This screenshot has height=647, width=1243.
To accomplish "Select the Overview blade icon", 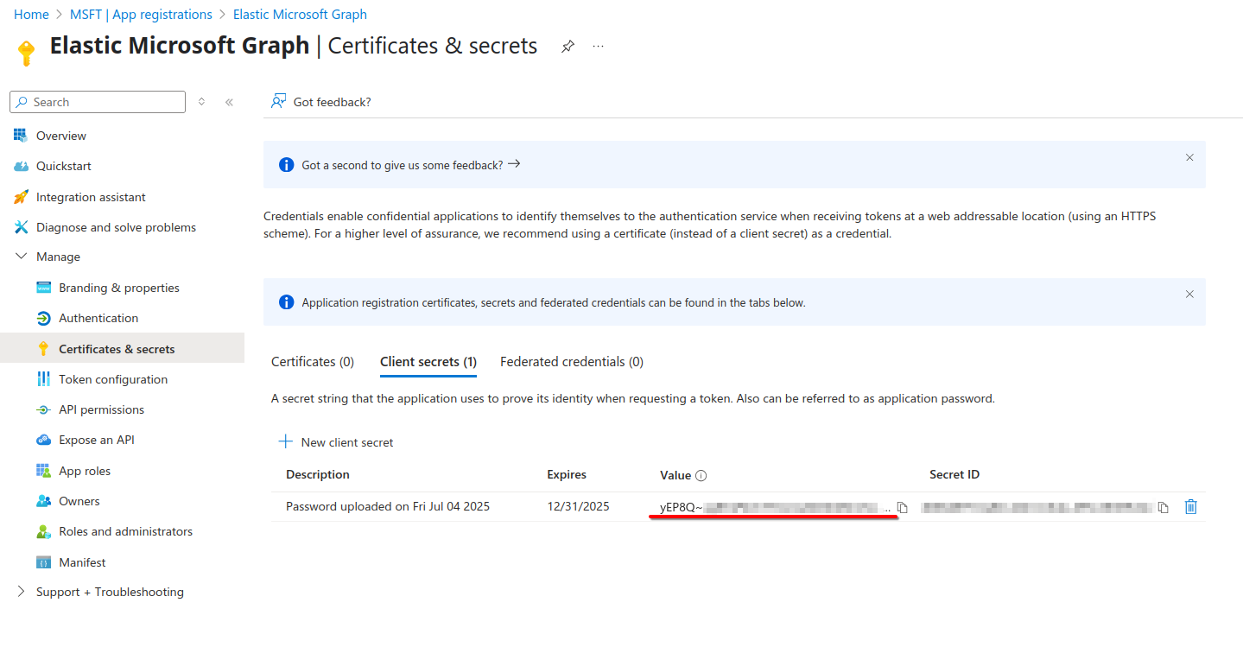I will (19, 135).
